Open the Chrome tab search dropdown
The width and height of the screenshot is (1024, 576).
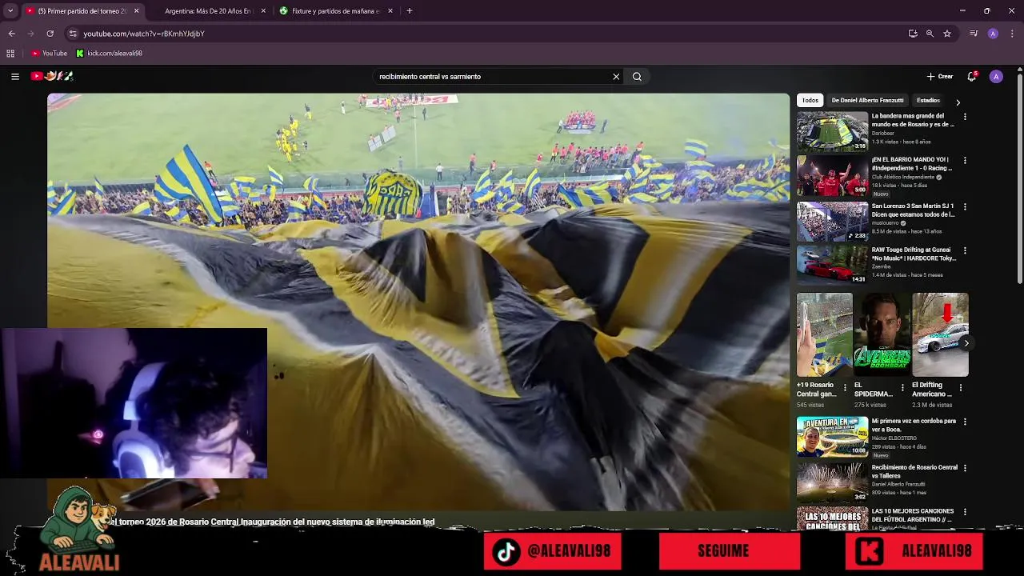click(x=10, y=11)
